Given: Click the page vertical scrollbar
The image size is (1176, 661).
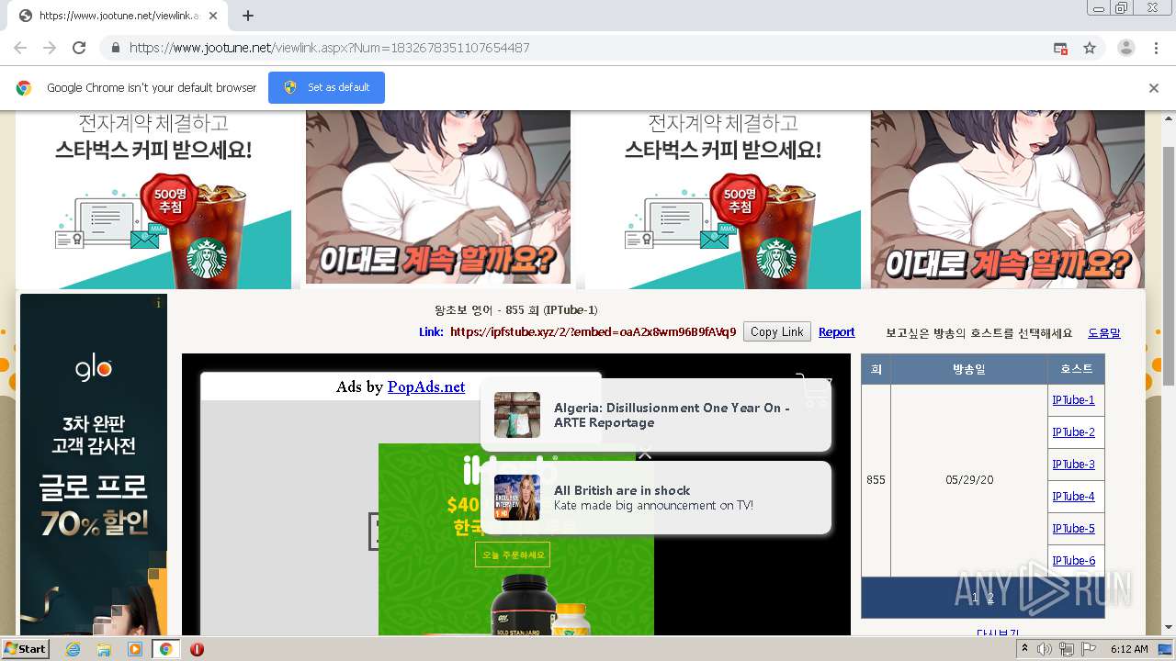Looking at the screenshot, I should 1169,266.
